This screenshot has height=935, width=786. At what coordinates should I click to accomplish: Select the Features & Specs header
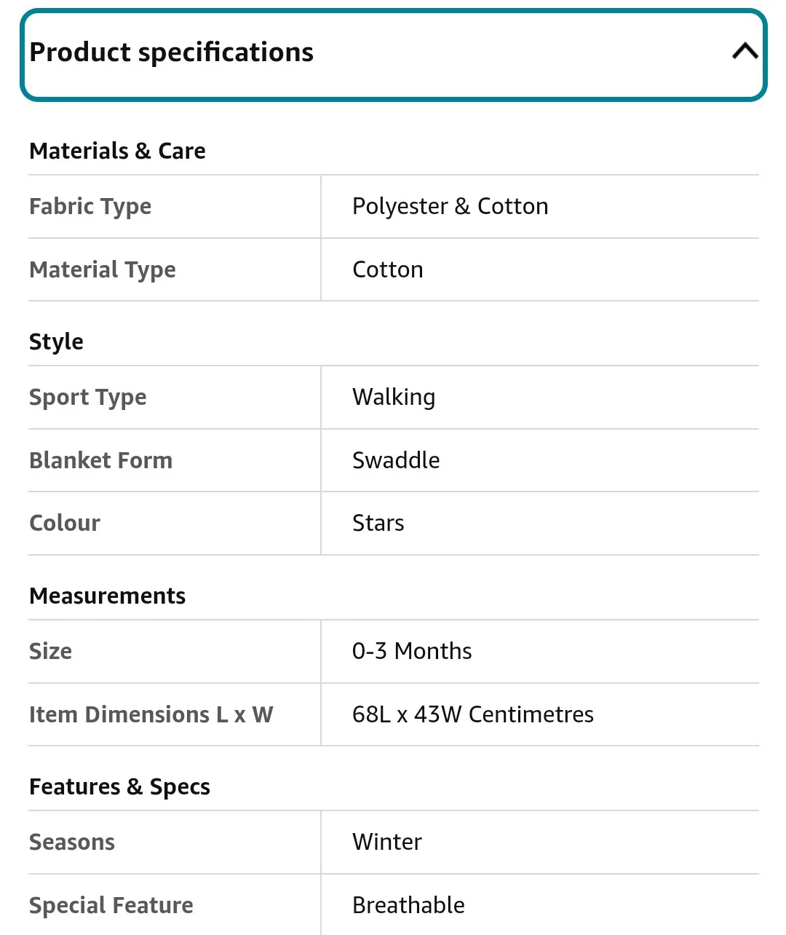click(x=119, y=786)
